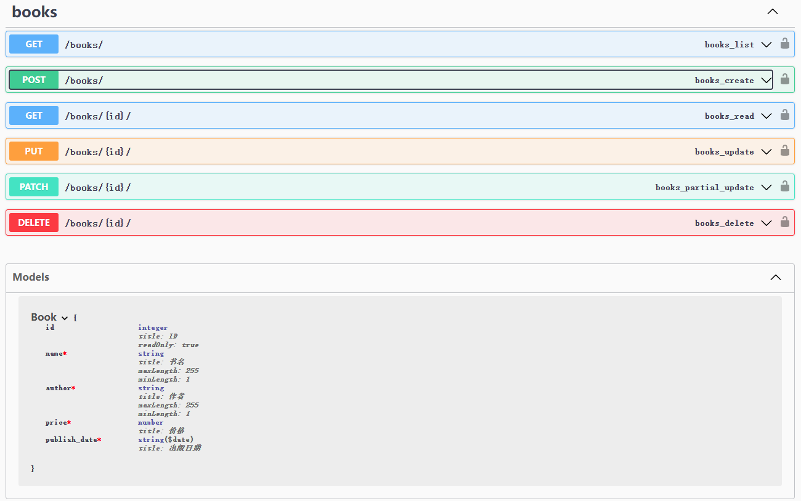
Task: Expand the books_create chevron arrow
Action: click(766, 80)
